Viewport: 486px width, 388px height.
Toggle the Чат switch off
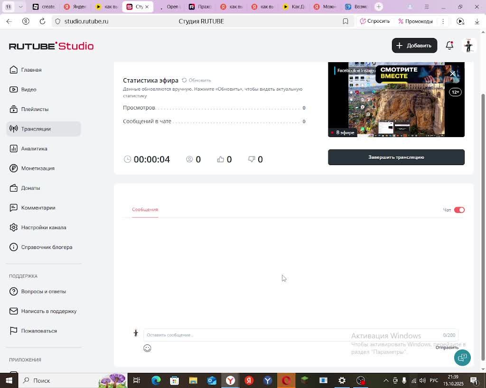pyautogui.click(x=459, y=210)
